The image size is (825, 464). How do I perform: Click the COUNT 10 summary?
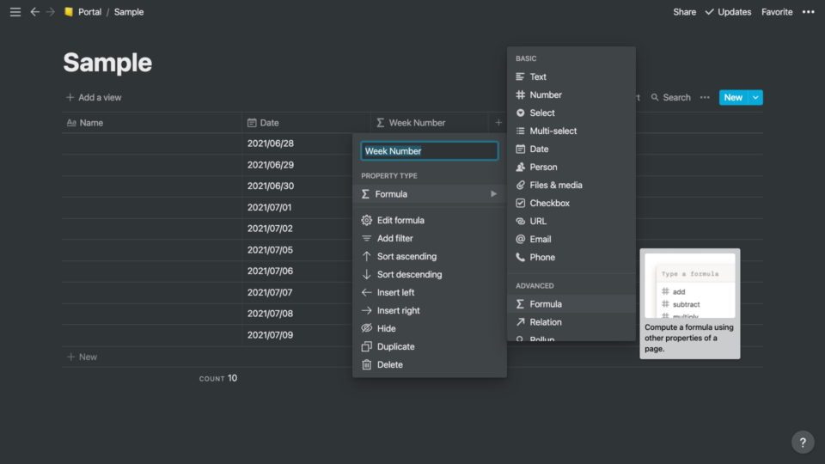(217, 378)
